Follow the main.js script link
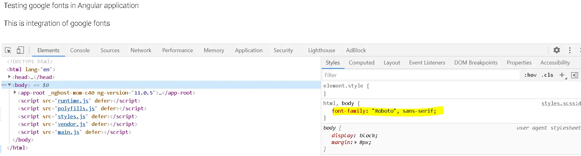Screen dimensions: 581x156 68,132
